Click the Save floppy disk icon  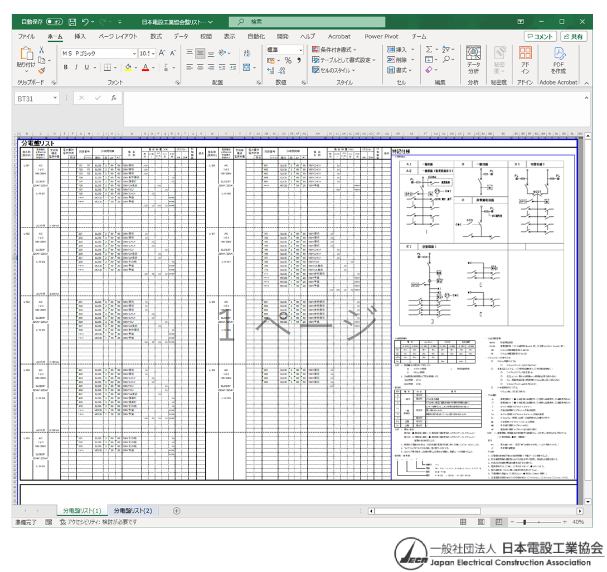(x=72, y=22)
